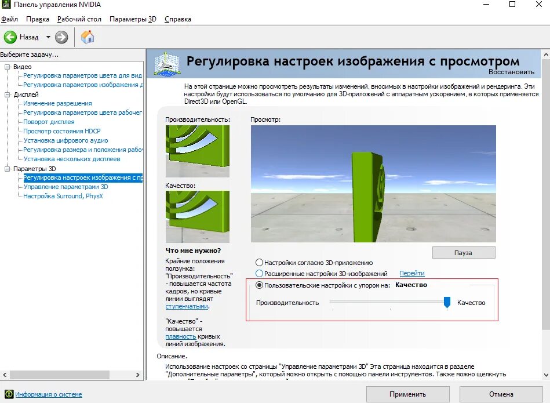Select Расширенные настройки 3D-изображений radio button

259,274
